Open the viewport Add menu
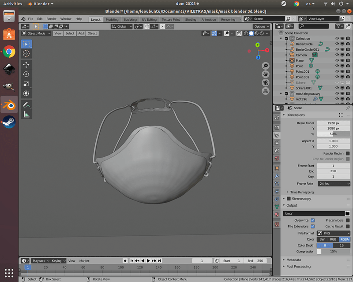Screen dimensions: 353x282 coord(81,33)
